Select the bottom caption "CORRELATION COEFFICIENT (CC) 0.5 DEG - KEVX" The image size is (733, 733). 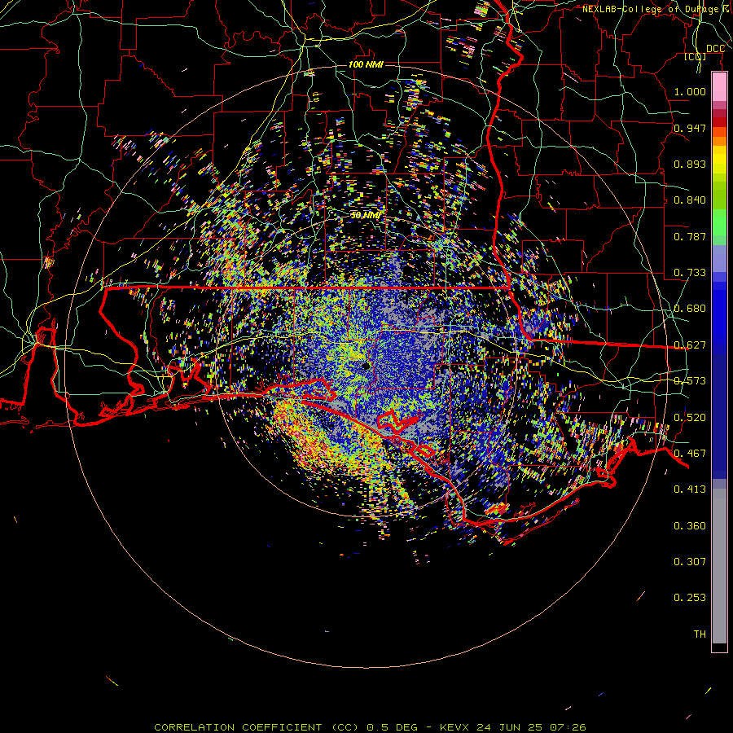click(313, 727)
